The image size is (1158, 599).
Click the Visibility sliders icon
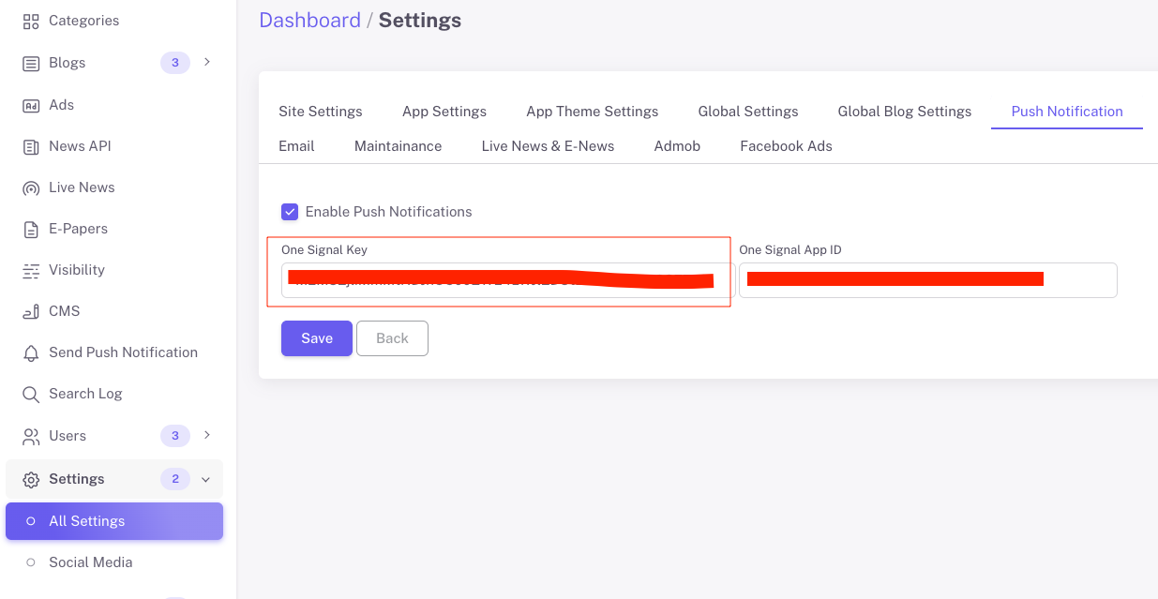(31, 270)
